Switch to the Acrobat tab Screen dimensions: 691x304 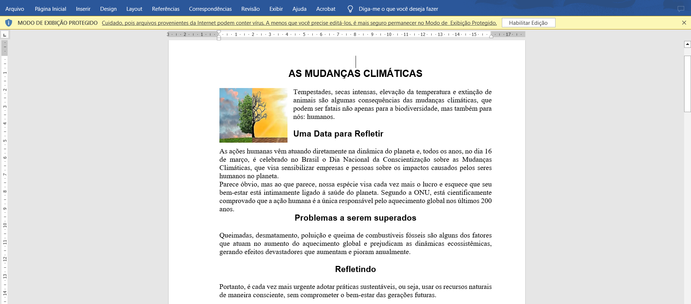(x=326, y=9)
